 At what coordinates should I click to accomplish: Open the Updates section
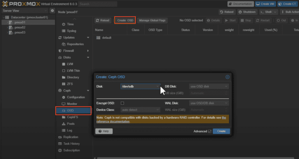69,37
